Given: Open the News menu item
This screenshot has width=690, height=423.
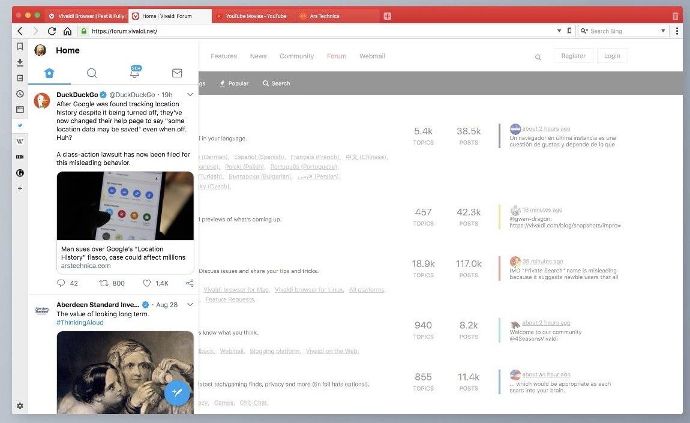Looking at the screenshot, I should 259,56.
